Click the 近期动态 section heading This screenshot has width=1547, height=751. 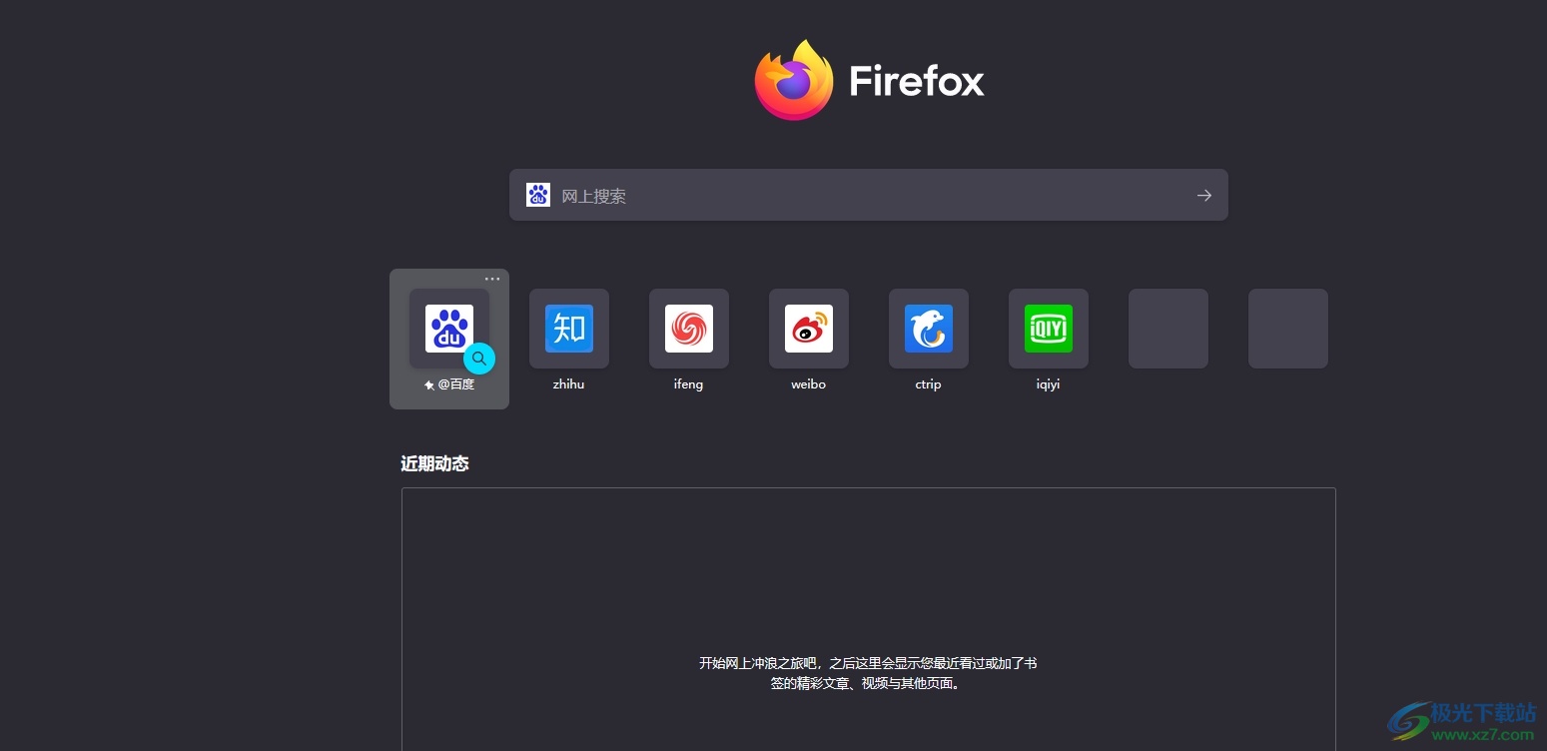(434, 463)
